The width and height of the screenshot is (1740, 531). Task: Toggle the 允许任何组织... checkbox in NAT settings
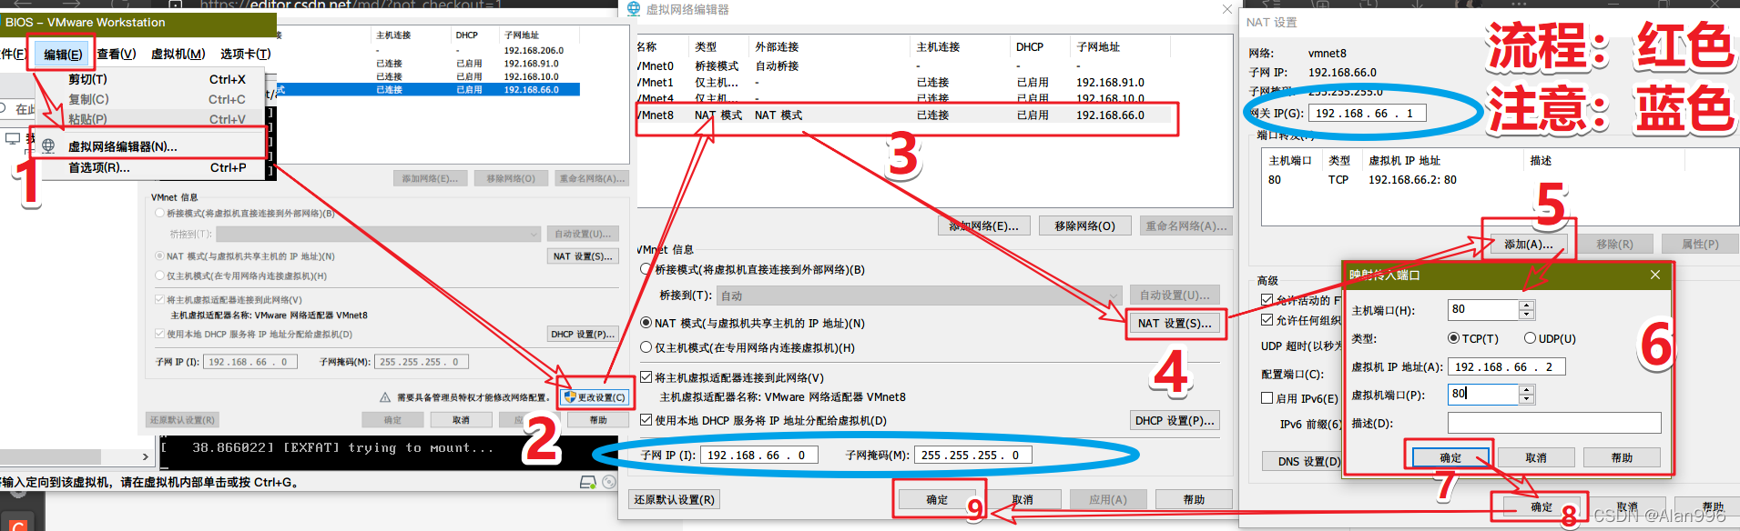pyautogui.click(x=1267, y=320)
